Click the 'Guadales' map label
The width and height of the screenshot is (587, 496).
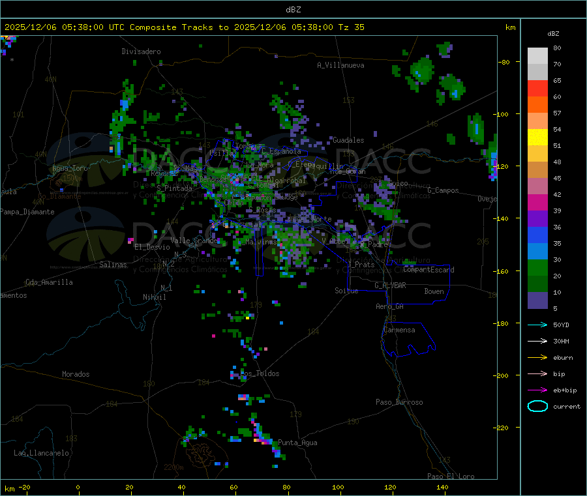click(x=348, y=140)
